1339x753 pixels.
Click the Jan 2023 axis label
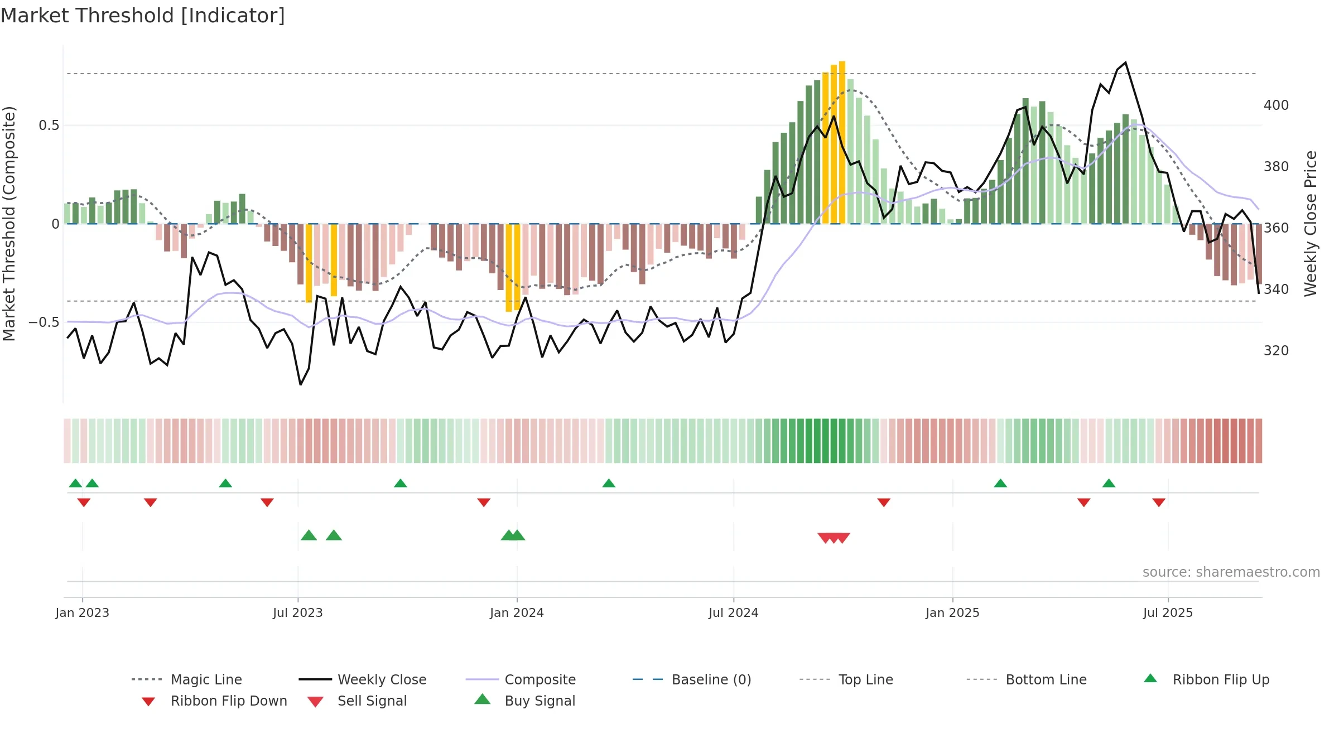83,612
